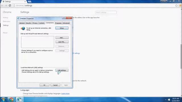Click the greyed Apply button
The width and height of the screenshot is (182, 102).
coord(66,85)
